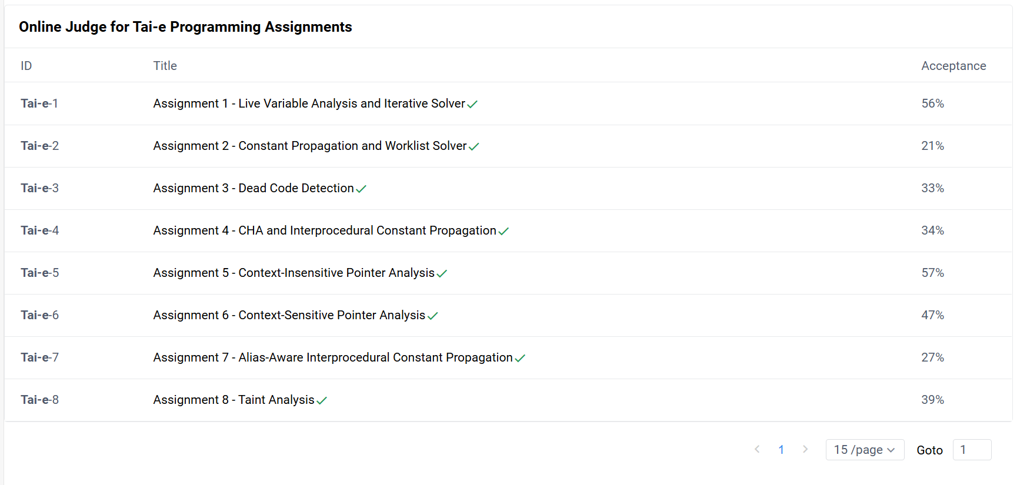Image resolution: width=1017 pixels, height=485 pixels.
Task: Click the Tai-e-5 ID cell
Action: click(x=40, y=273)
